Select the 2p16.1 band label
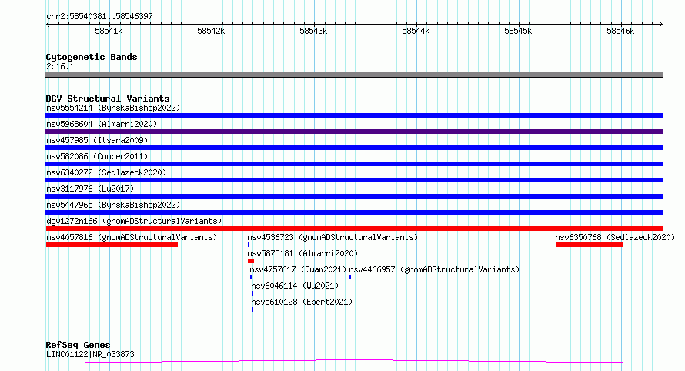The width and height of the screenshot is (685, 371). [x=60, y=66]
